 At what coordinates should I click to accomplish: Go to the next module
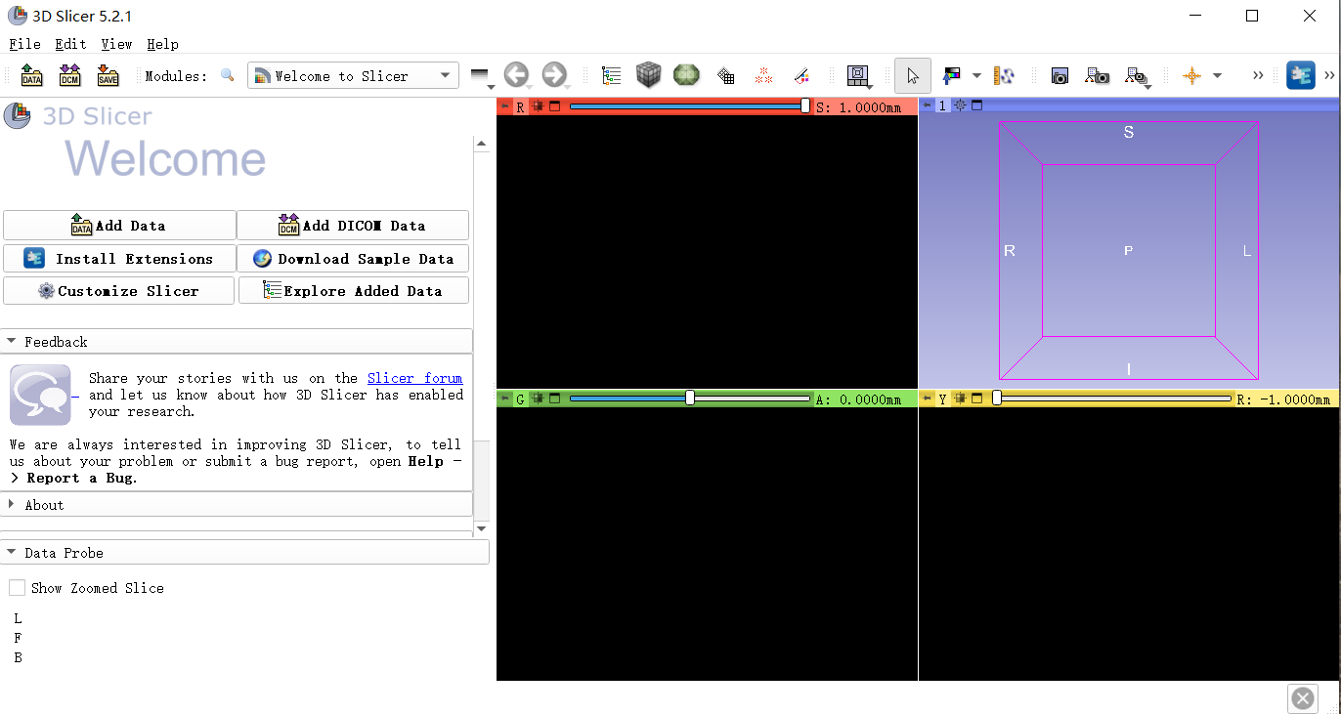click(x=554, y=75)
